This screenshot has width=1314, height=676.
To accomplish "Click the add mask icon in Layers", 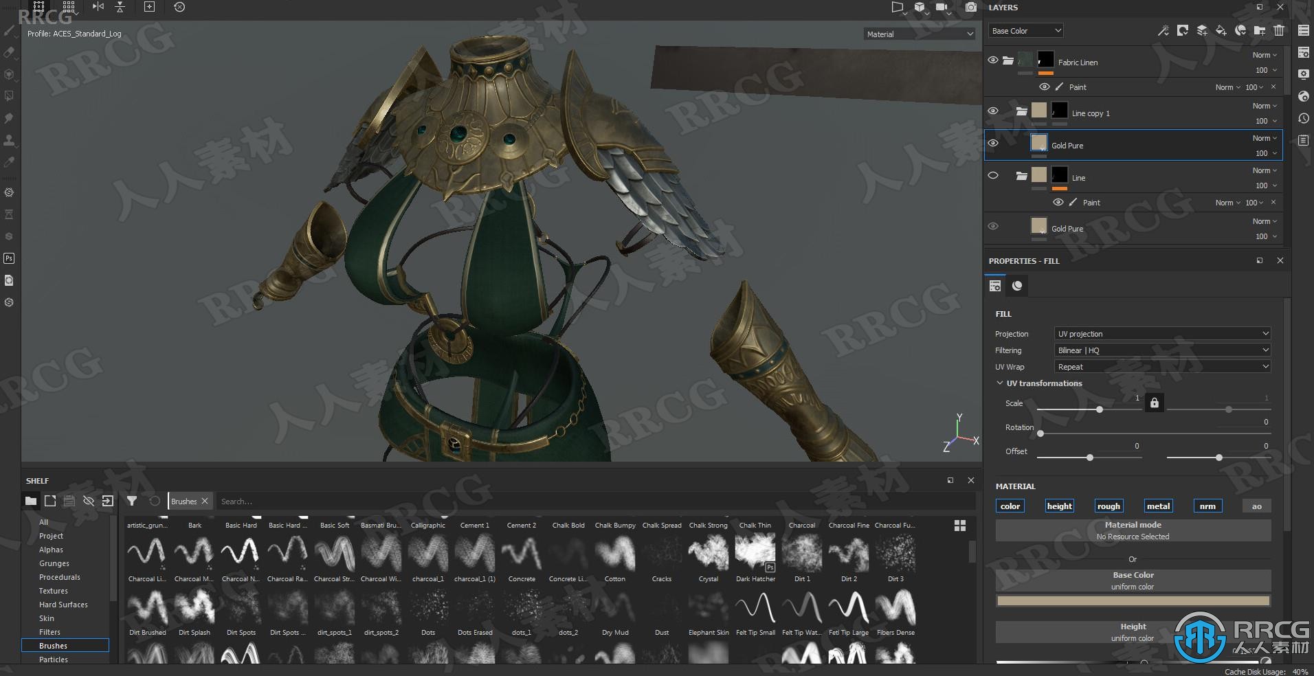I will click(1182, 30).
